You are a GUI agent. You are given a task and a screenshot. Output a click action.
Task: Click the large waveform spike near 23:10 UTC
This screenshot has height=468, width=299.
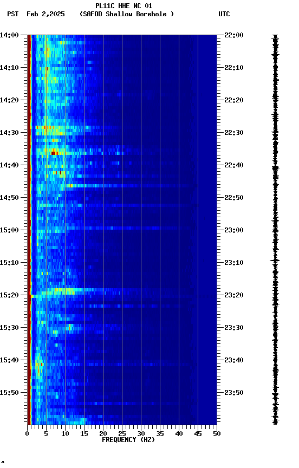tap(275, 261)
